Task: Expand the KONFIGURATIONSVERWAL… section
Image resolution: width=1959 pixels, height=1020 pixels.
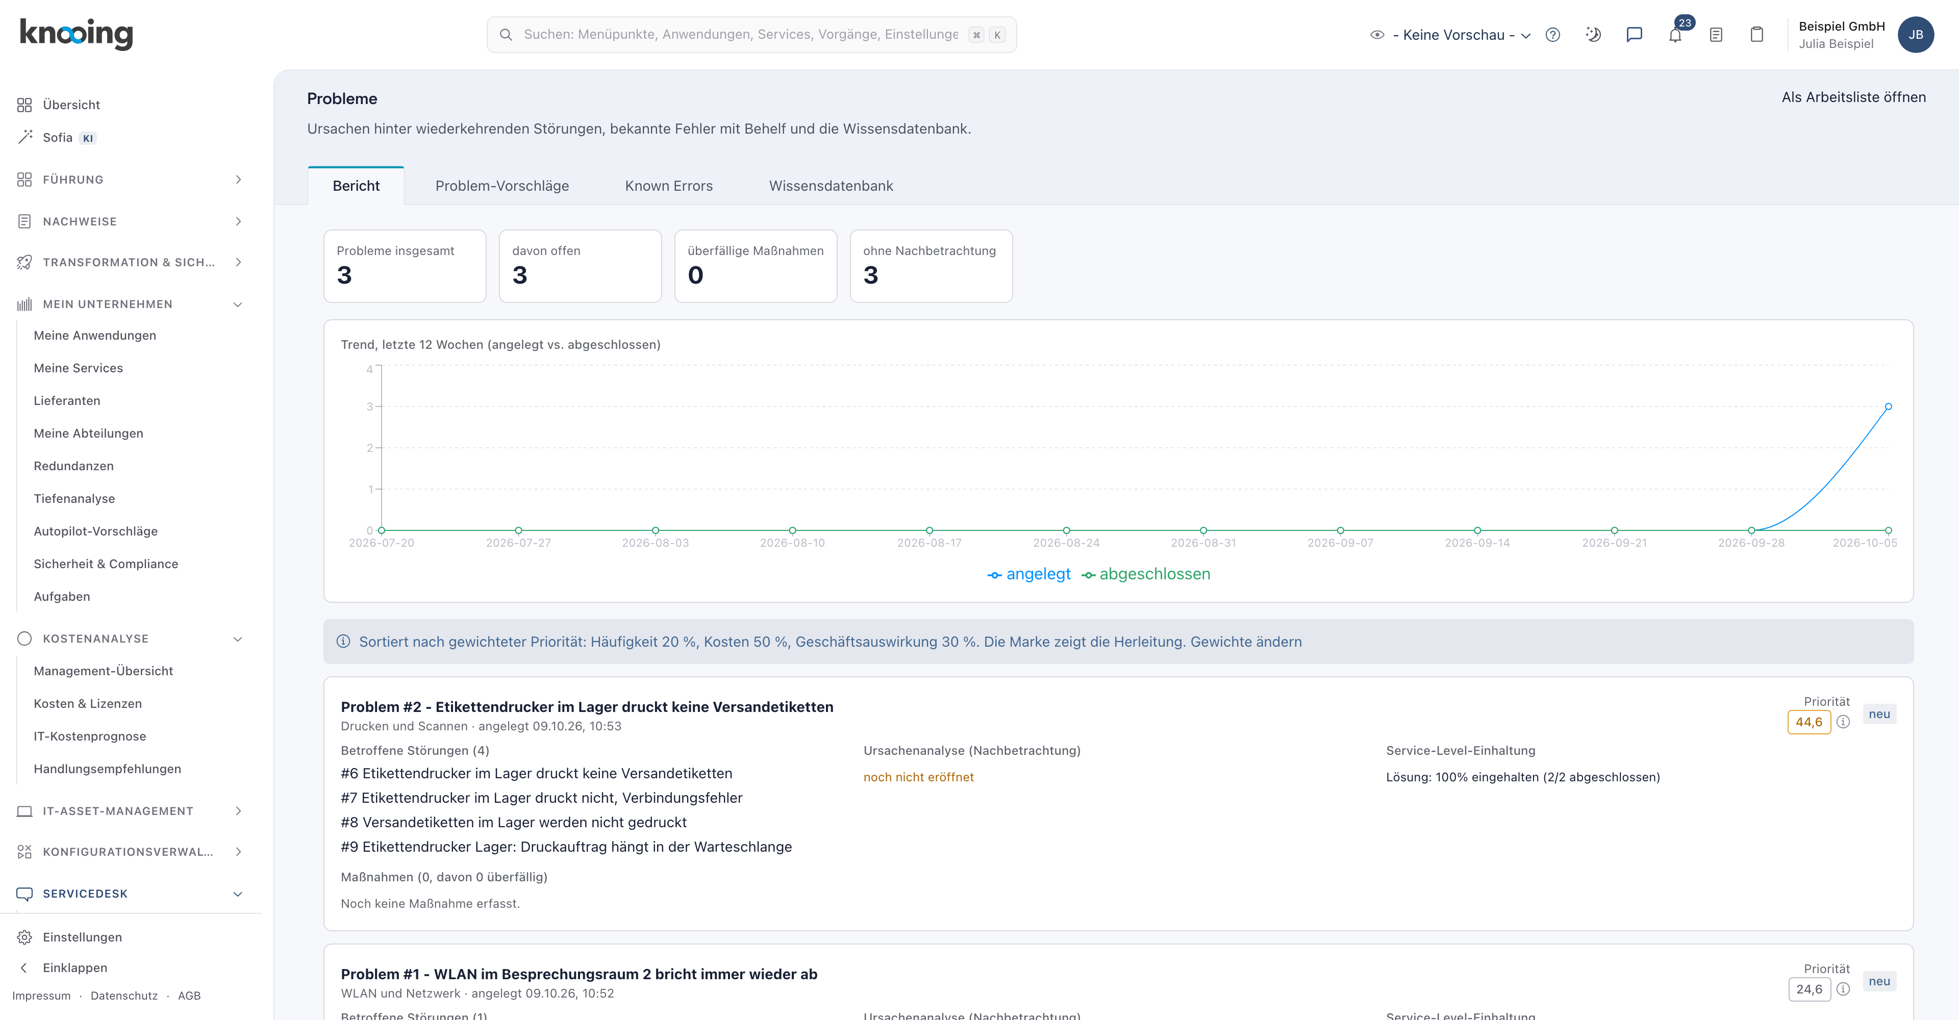Action: (x=131, y=852)
